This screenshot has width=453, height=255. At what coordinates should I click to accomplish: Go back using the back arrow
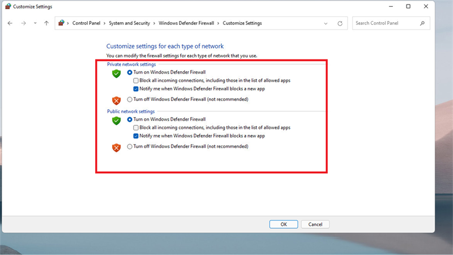click(x=10, y=23)
